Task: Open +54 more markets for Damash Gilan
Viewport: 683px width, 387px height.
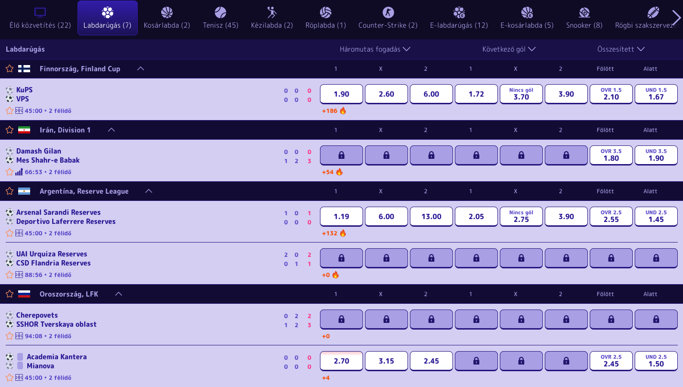Action: 332,172
